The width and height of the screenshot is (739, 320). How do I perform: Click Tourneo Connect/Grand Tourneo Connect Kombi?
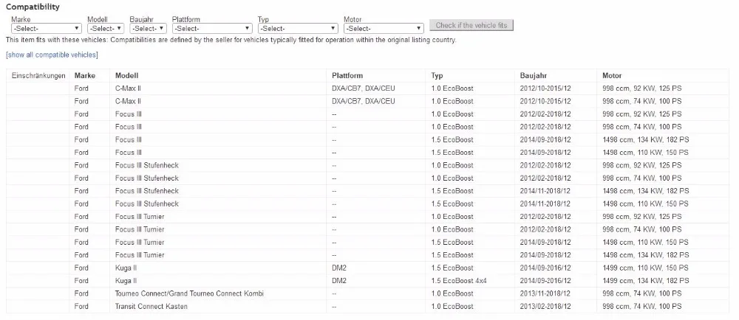pos(189,293)
